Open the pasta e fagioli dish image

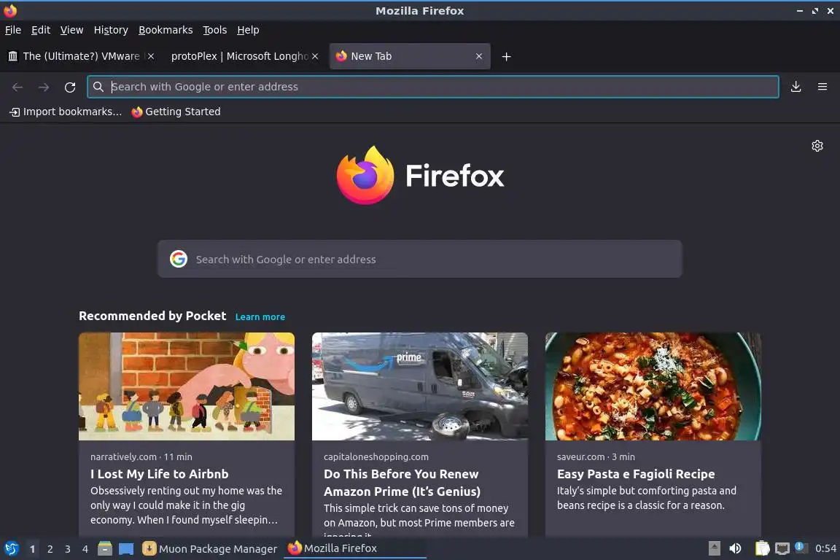tap(653, 386)
